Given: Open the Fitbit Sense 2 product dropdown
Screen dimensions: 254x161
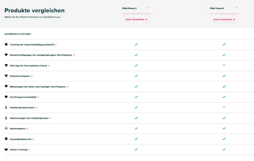Looking at the screenshot, I should coord(149,8).
